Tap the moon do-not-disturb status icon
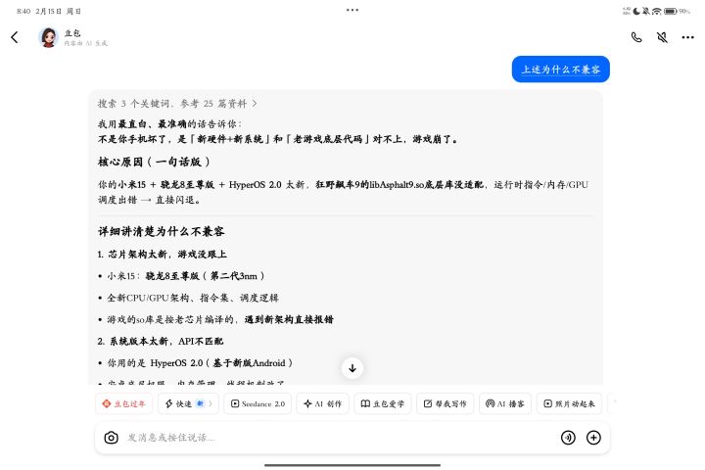This screenshot has height=470, width=705. click(636, 11)
